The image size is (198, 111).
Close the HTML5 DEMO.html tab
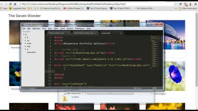tap(68, 33)
